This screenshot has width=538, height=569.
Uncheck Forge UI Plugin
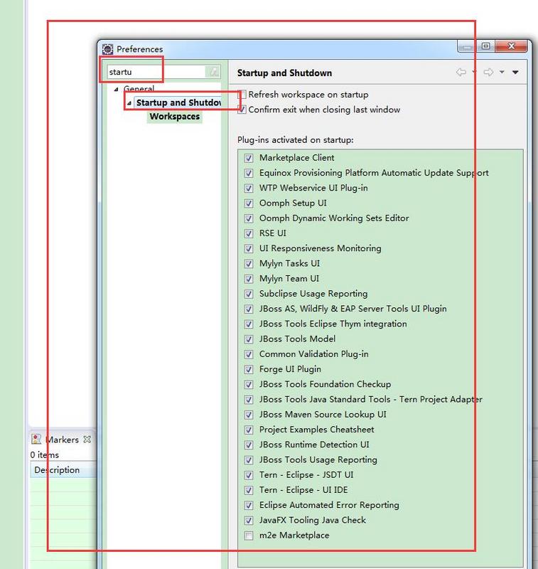click(249, 369)
